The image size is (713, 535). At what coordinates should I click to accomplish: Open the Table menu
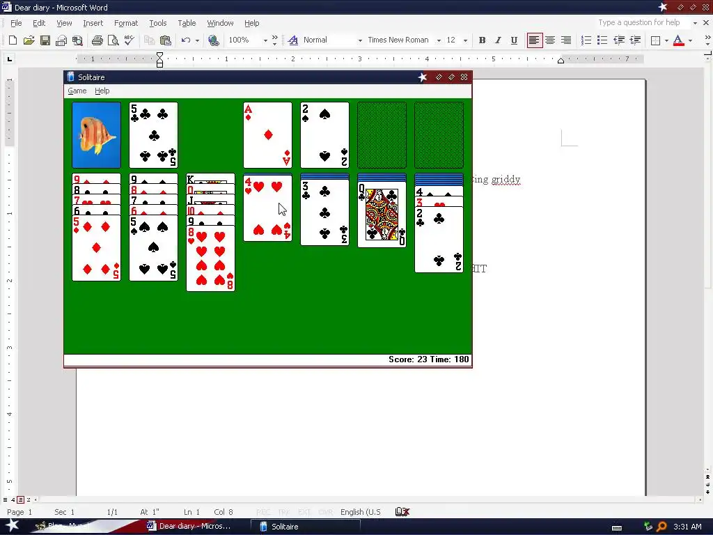click(x=187, y=23)
